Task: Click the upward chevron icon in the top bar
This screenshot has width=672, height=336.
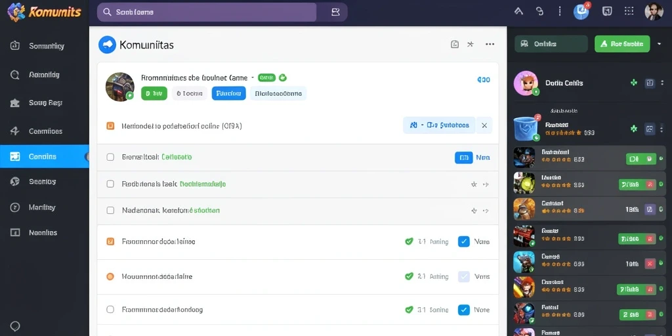Action: pyautogui.click(x=518, y=12)
